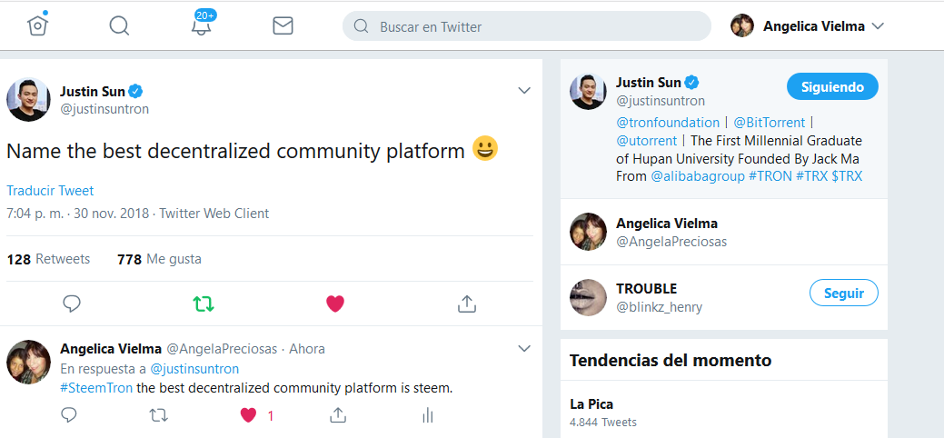
Task: Share Justin Sun's tweet via upload icon
Action: (x=467, y=304)
